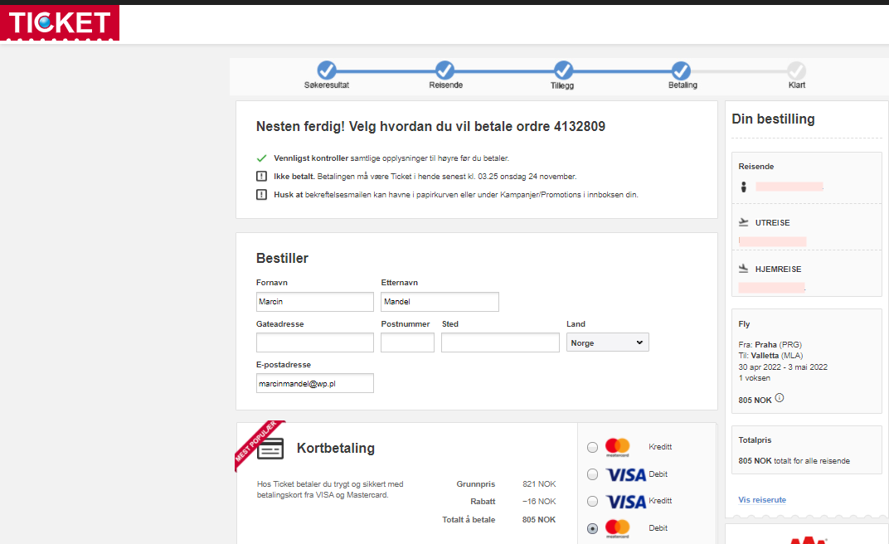Click the Kortbetaling heading
Screen dimensions: 889x544
(x=336, y=449)
